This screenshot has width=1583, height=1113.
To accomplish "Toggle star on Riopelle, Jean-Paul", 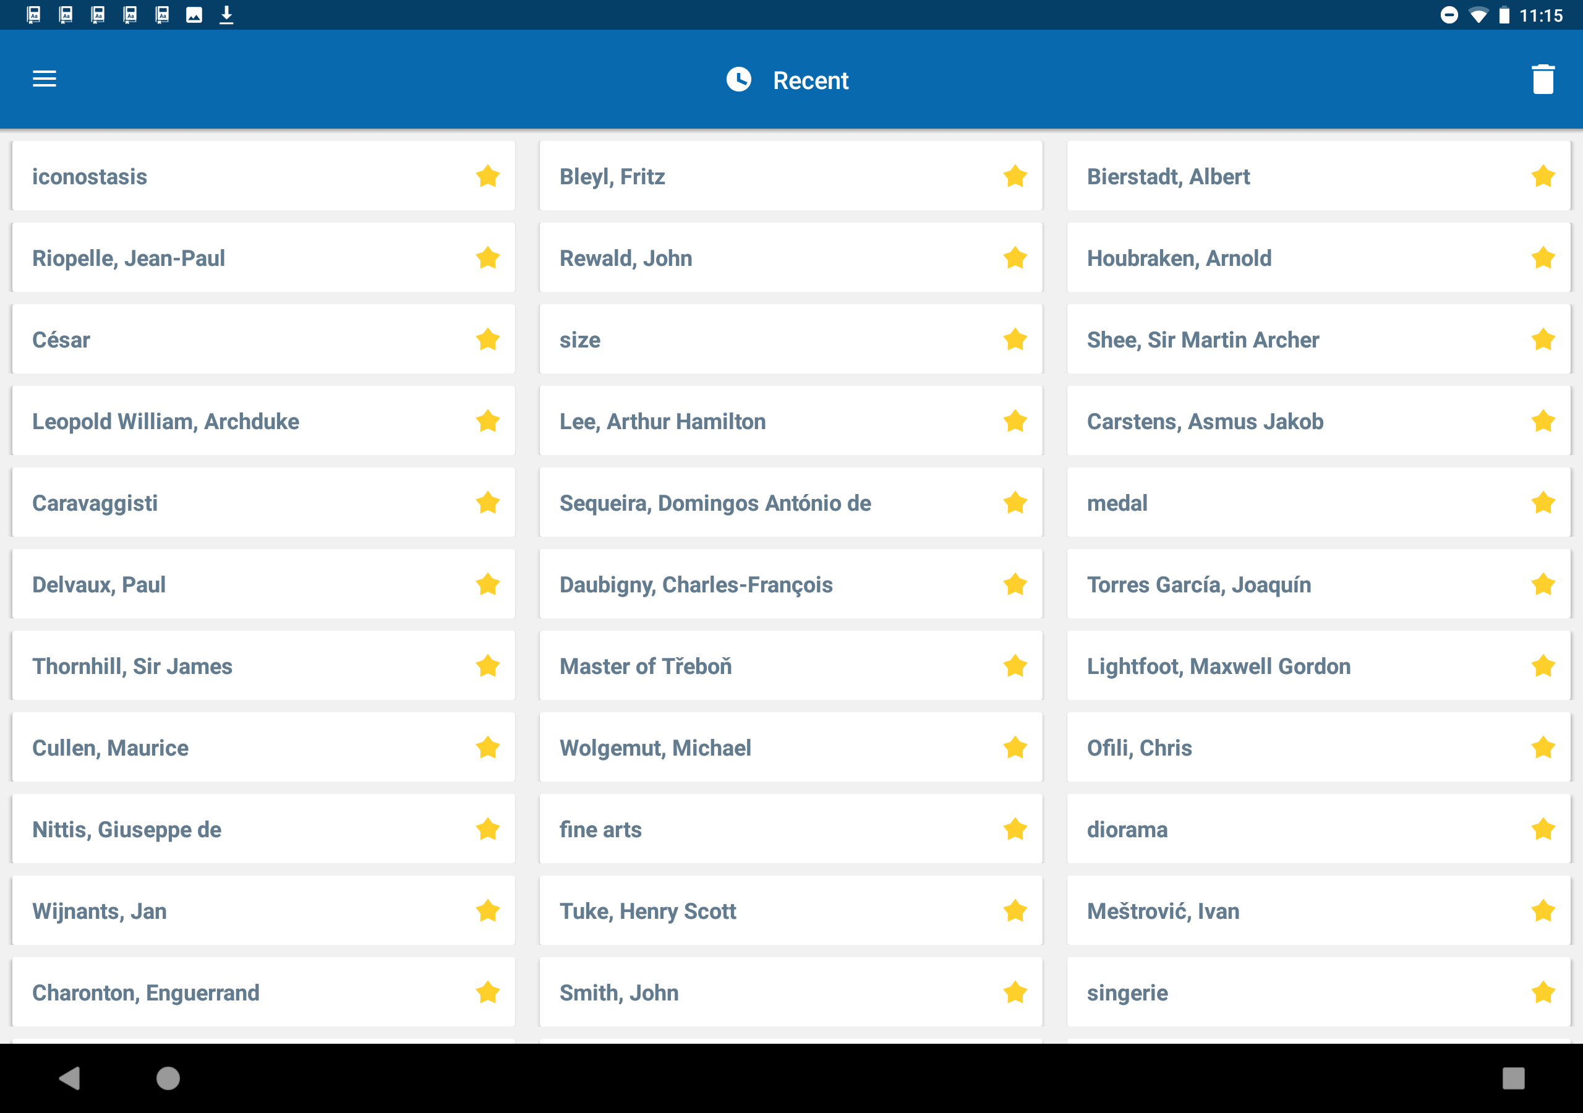I will click(487, 258).
